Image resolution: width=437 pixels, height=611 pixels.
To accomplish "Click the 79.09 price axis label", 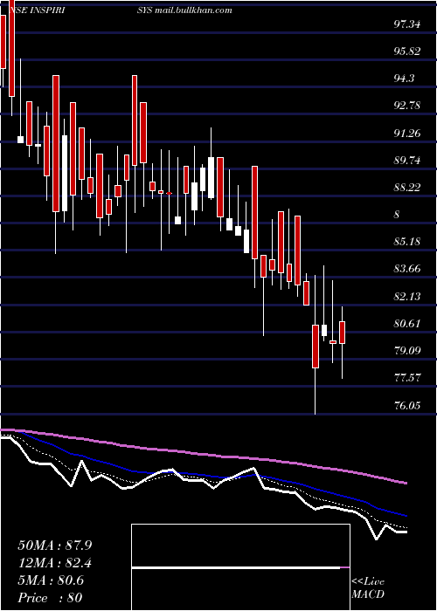I will (x=407, y=351).
